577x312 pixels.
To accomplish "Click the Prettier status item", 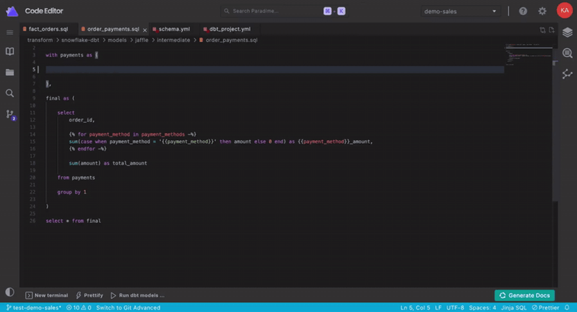I will click(x=546, y=308).
